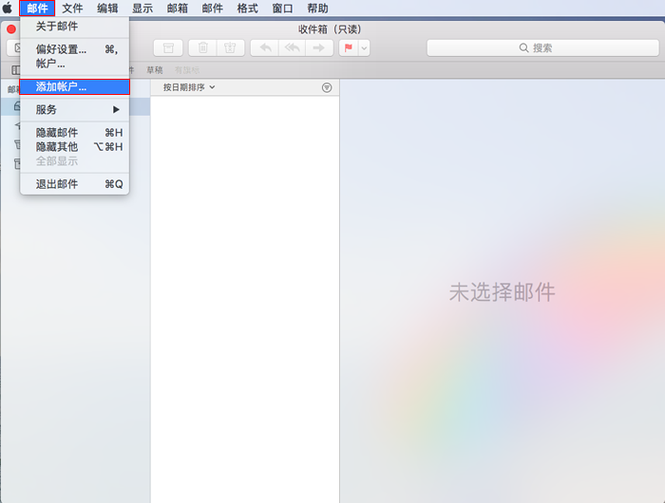The image size is (665, 503).
Task: Click the Reply arrow icon
Action: click(265, 47)
